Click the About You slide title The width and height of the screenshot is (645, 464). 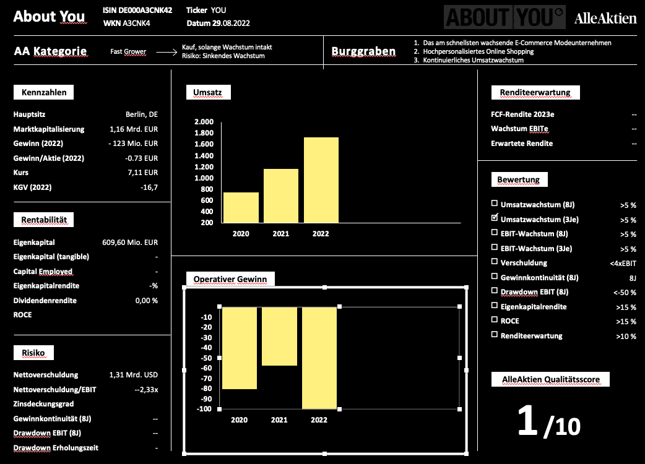[x=49, y=17]
